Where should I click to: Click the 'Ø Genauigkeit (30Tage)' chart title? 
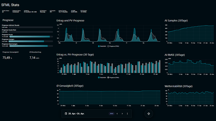point(70,86)
